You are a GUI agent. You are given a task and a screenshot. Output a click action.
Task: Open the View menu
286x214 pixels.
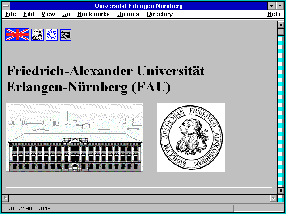click(x=48, y=14)
